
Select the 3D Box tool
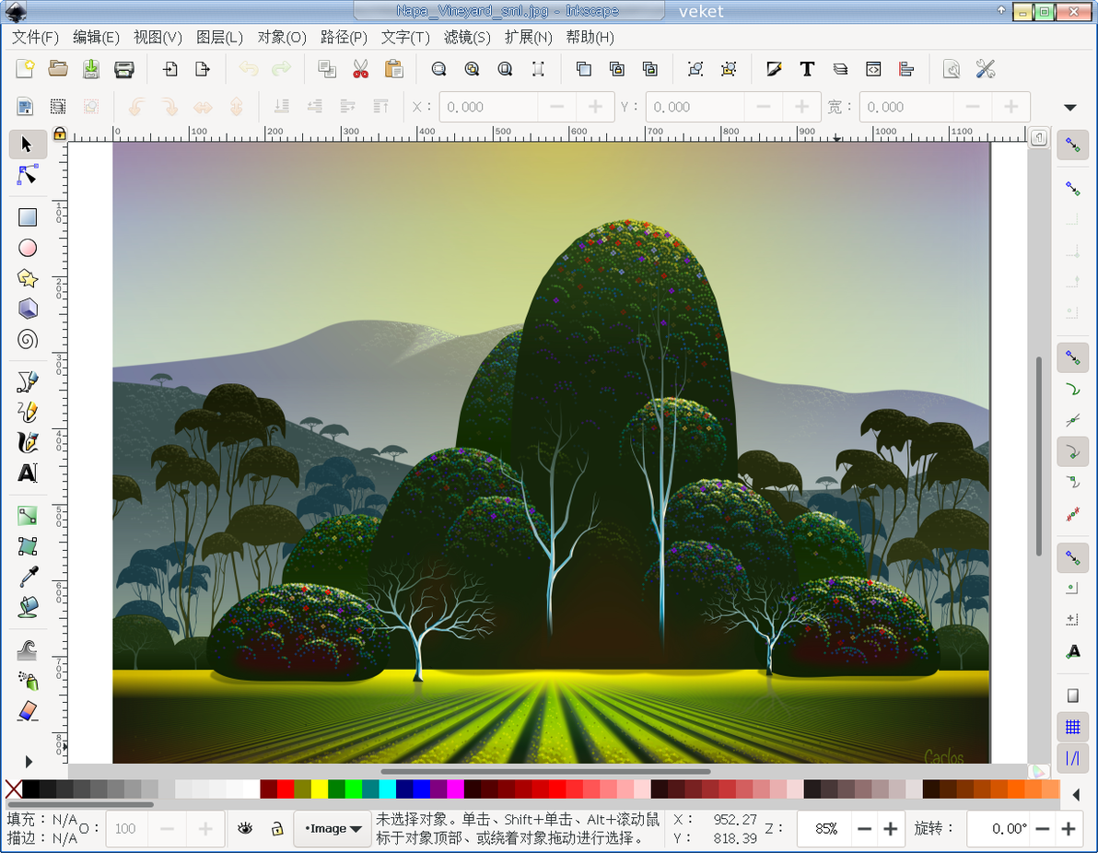pos(28,309)
